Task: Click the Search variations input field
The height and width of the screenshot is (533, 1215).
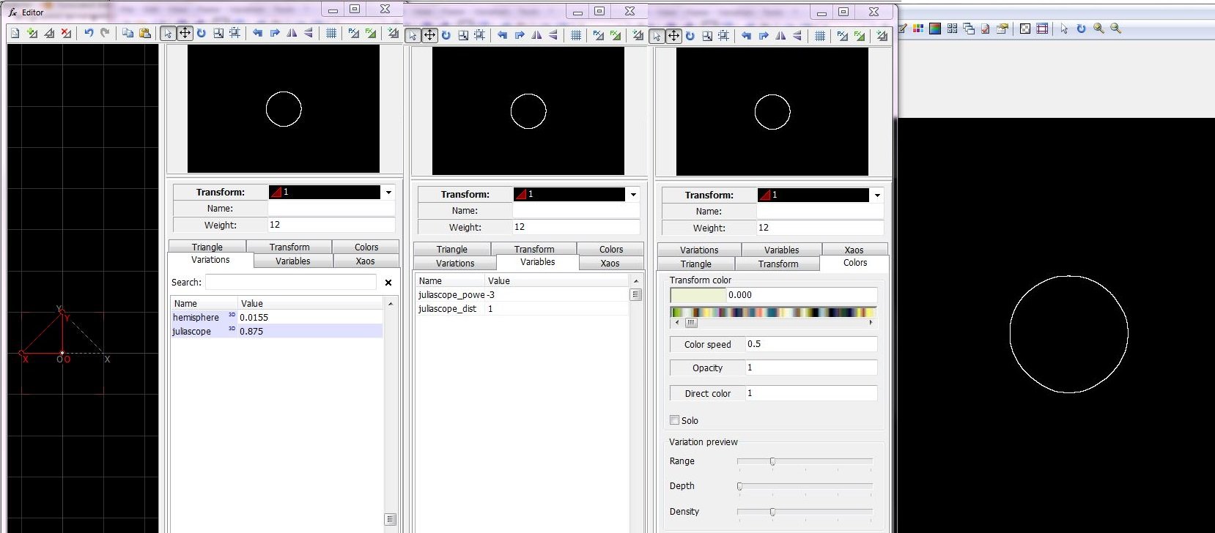Action: [291, 283]
